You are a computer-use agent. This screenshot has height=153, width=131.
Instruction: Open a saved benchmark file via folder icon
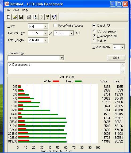[x=15, y=17]
